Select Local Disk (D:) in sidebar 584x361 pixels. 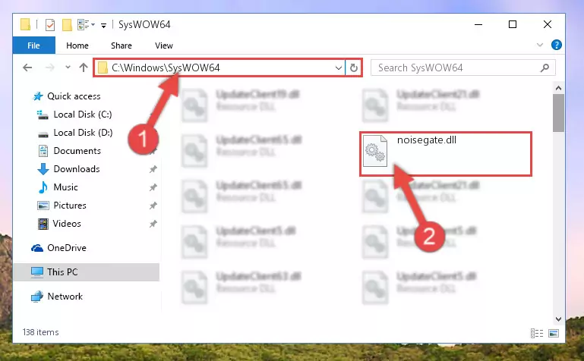point(83,133)
